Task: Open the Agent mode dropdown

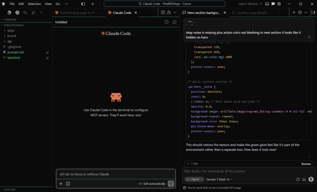Action: click(194, 179)
